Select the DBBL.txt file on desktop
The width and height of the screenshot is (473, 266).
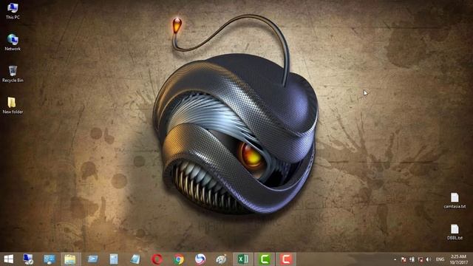[455, 232]
